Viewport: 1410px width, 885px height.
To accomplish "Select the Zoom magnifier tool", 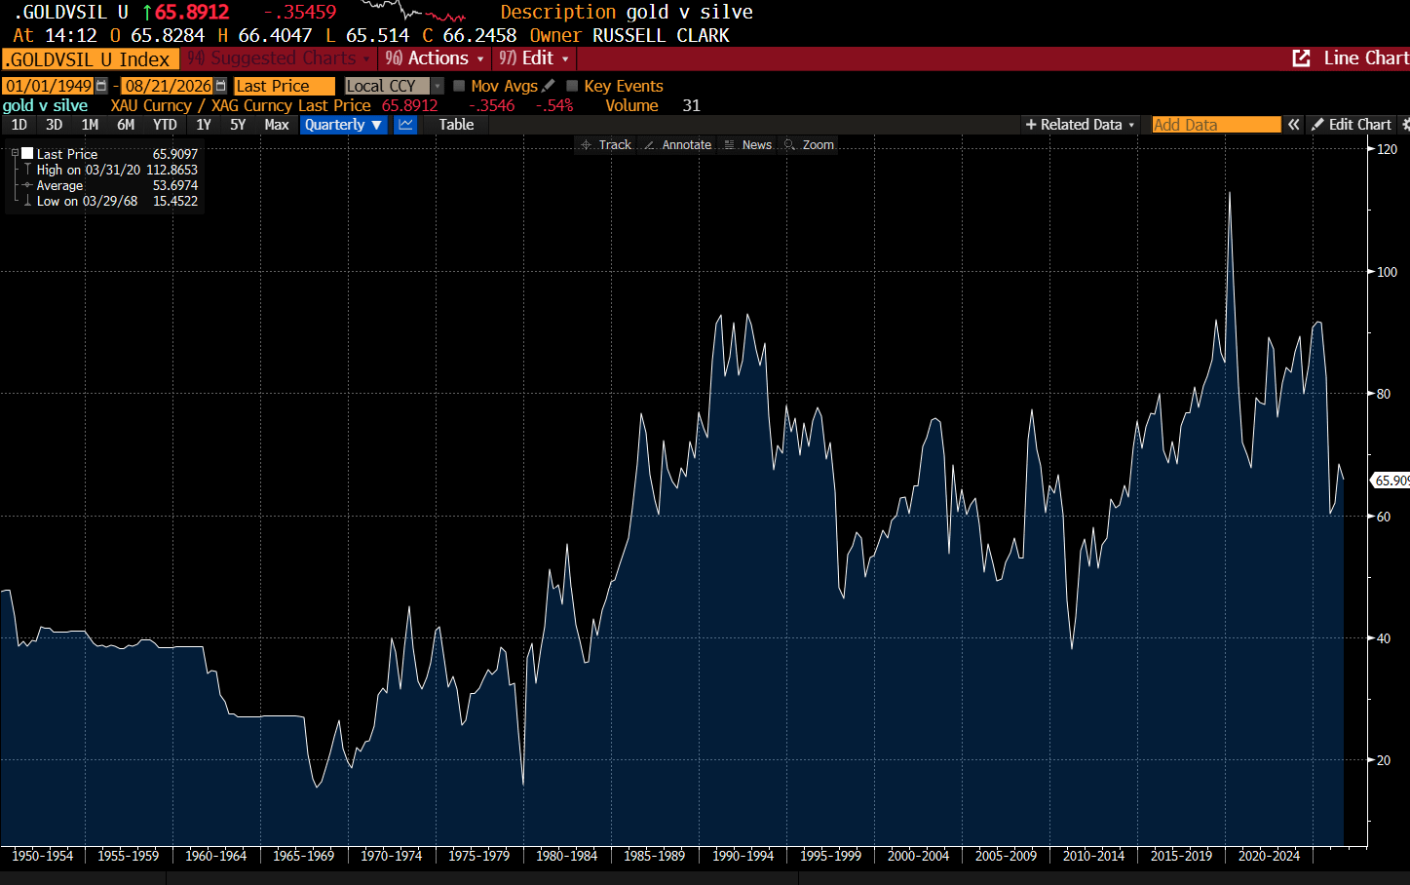I will pyautogui.click(x=810, y=145).
